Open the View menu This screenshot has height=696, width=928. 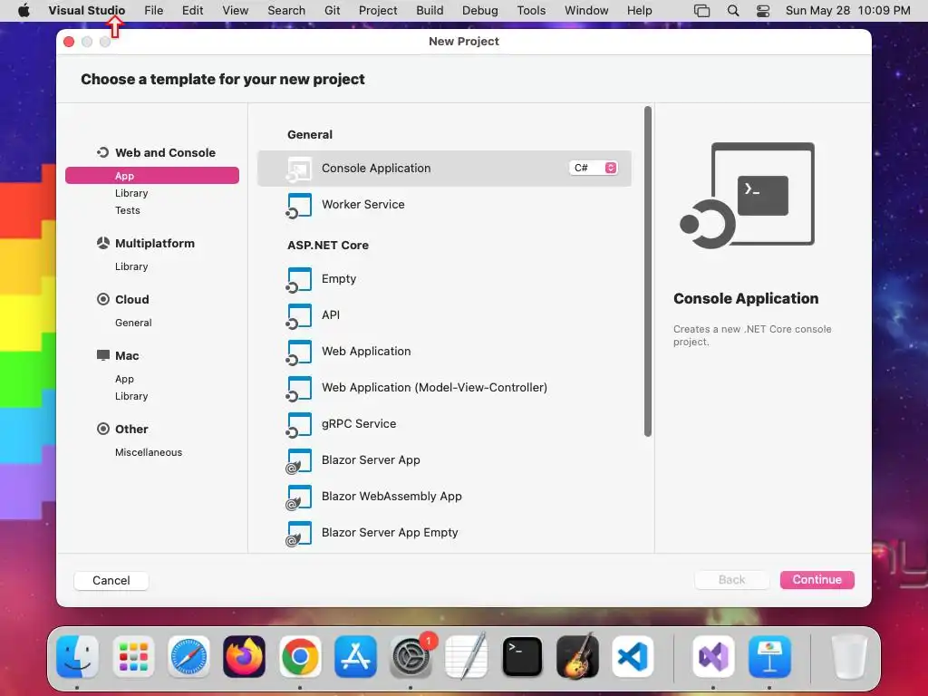tap(235, 10)
